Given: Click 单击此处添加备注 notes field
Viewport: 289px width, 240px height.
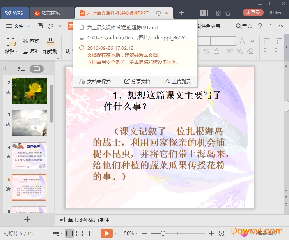Looking at the screenshot, I should coord(89,220).
